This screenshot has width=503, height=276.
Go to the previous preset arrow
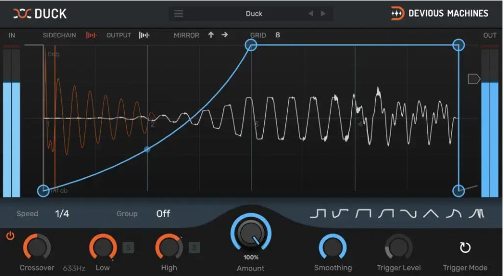pos(311,14)
